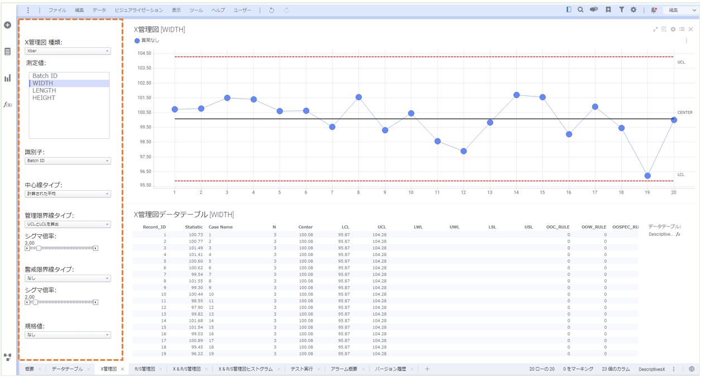Open the comments speech bubble icon
The width and height of the screenshot is (702, 377).
point(594,9)
